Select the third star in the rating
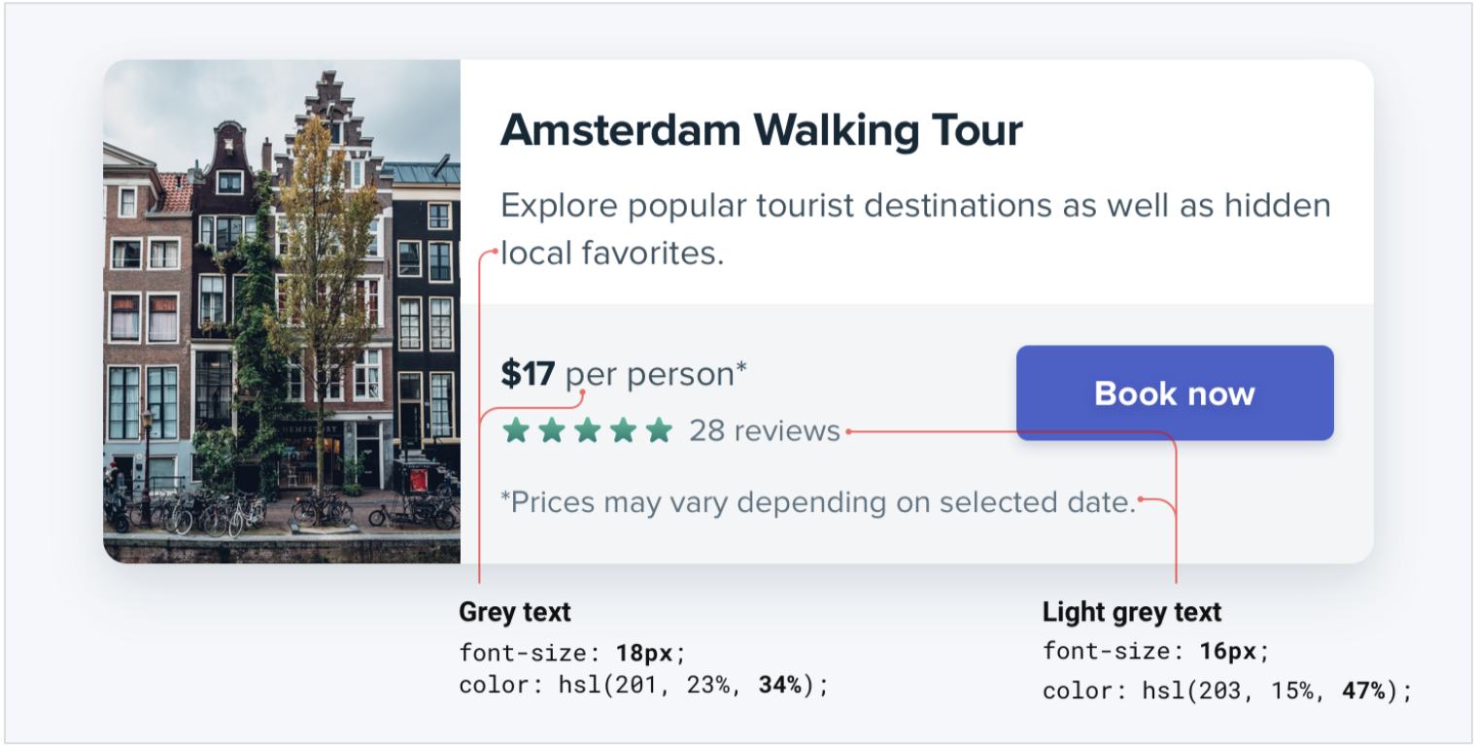Screen dimensions: 1475x746 (587, 430)
